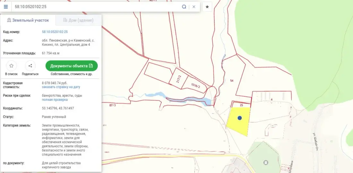Click area value 61 754 кв.м
This screenshot has width=353, height=173.
[x=51, y=53]
